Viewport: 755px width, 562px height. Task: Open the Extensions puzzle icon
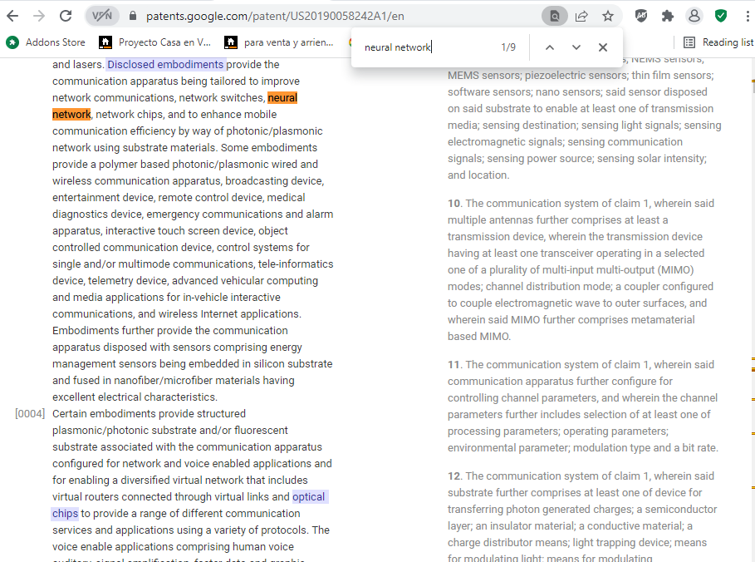(x=667, y=16)
